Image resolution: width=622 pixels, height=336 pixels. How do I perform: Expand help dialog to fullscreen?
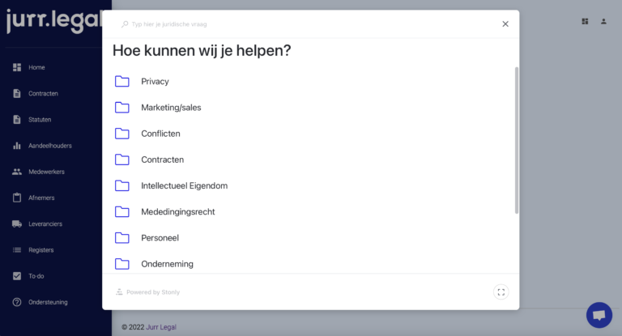[501, 292]
